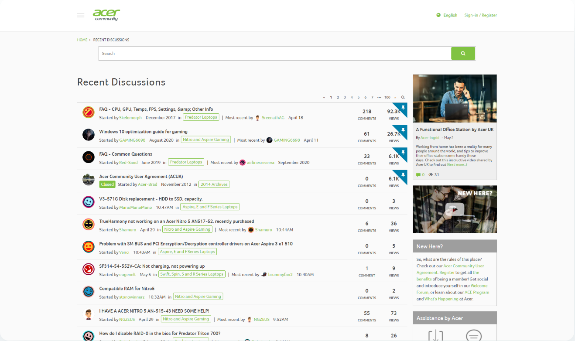Screen dimensions: 575x341
Task: Click the pagination ellipsis between 7 and 100
Action: point(380,97)
